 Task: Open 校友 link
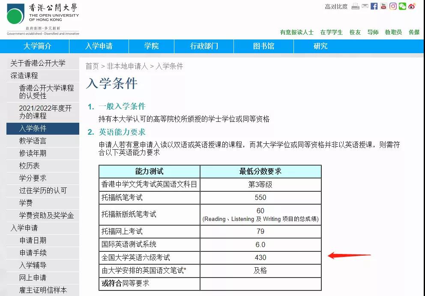point(355,32)
